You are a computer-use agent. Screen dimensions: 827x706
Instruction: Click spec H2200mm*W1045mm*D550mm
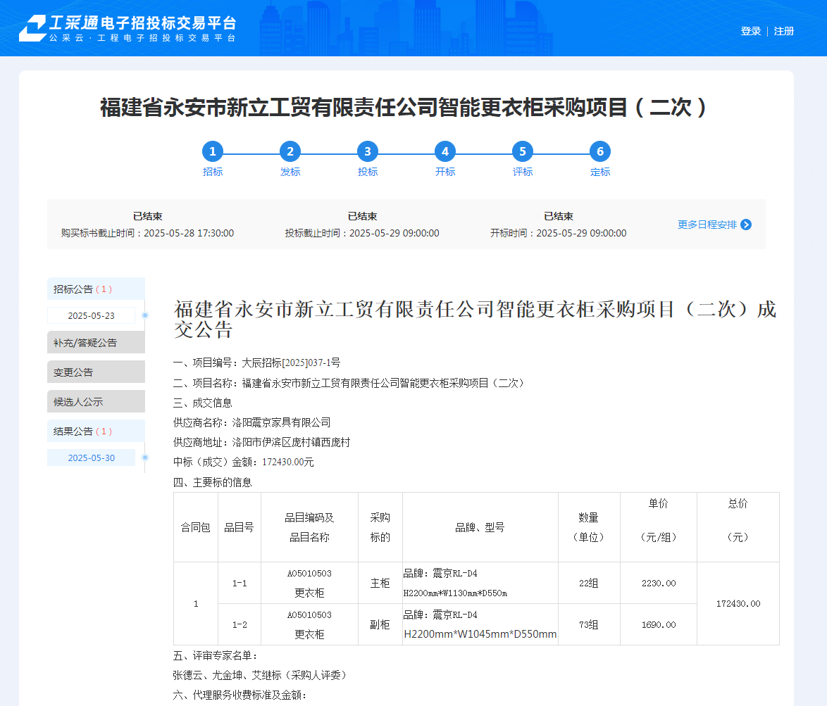coord(480,634)
